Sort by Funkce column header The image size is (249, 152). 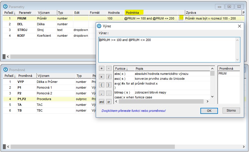click(124, 69)
